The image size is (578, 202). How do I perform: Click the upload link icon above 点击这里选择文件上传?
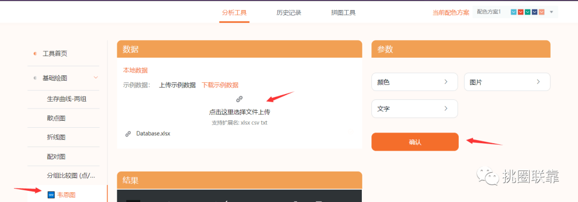click(x=239, y=99)
